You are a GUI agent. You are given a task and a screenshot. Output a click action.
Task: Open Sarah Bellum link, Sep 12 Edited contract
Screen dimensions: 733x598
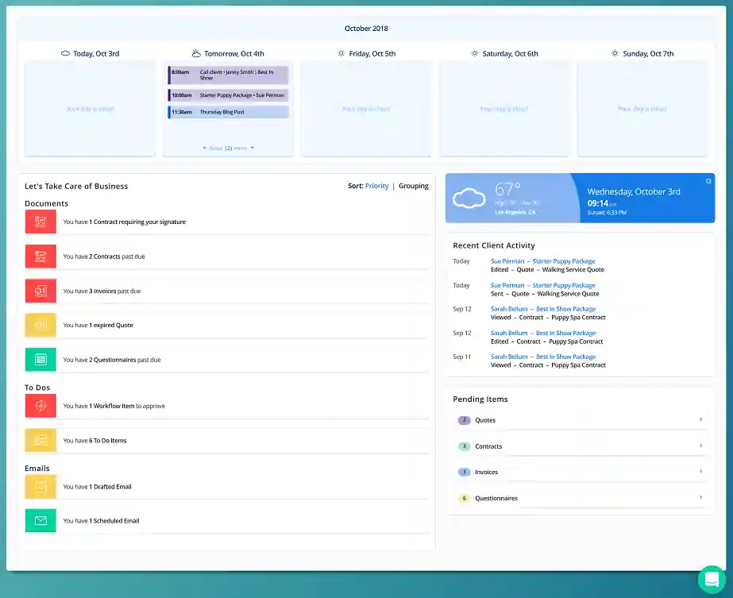tap(543, 333)
